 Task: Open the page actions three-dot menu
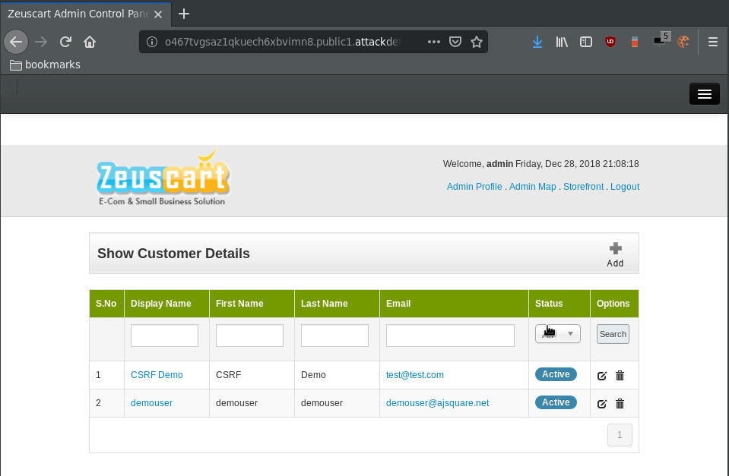coord(434,42)
